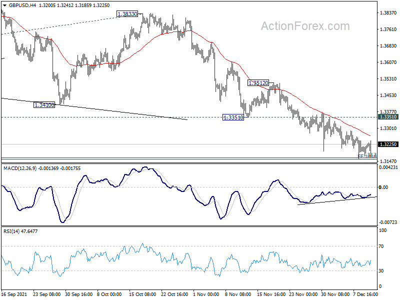Click the RSI 70 overbought level label
The image size is (400, 300).
[x=381, y=246]
